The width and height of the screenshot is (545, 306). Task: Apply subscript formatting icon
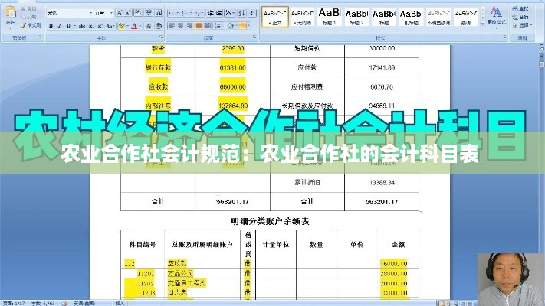coord(91,25)
